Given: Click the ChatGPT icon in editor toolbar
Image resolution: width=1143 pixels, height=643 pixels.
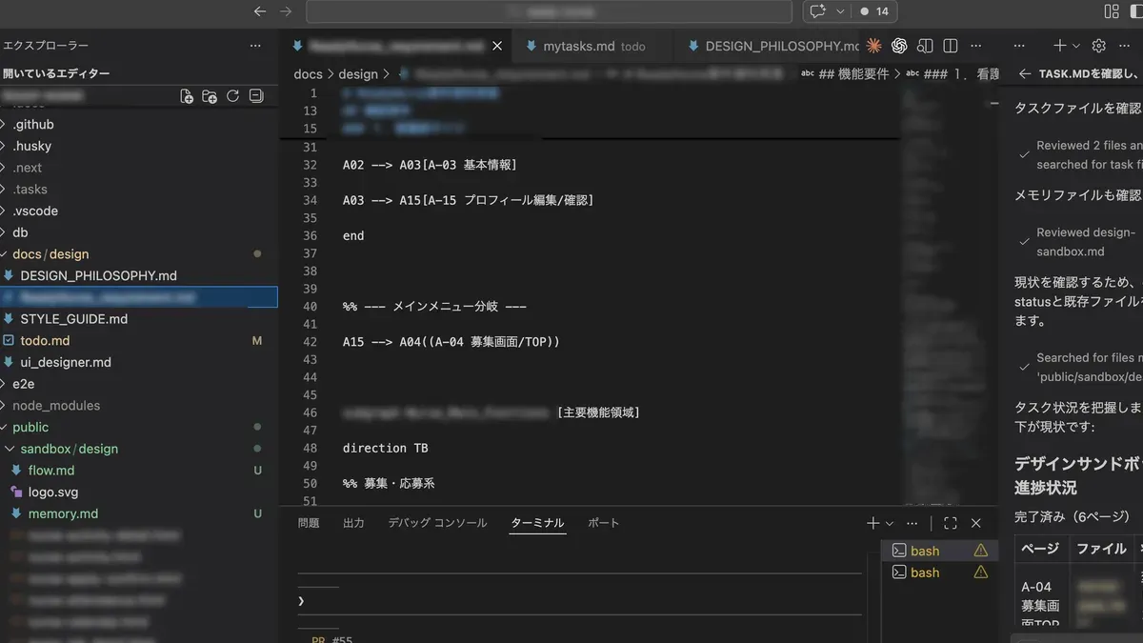Looking at the screenshot, I should (899, 46).
